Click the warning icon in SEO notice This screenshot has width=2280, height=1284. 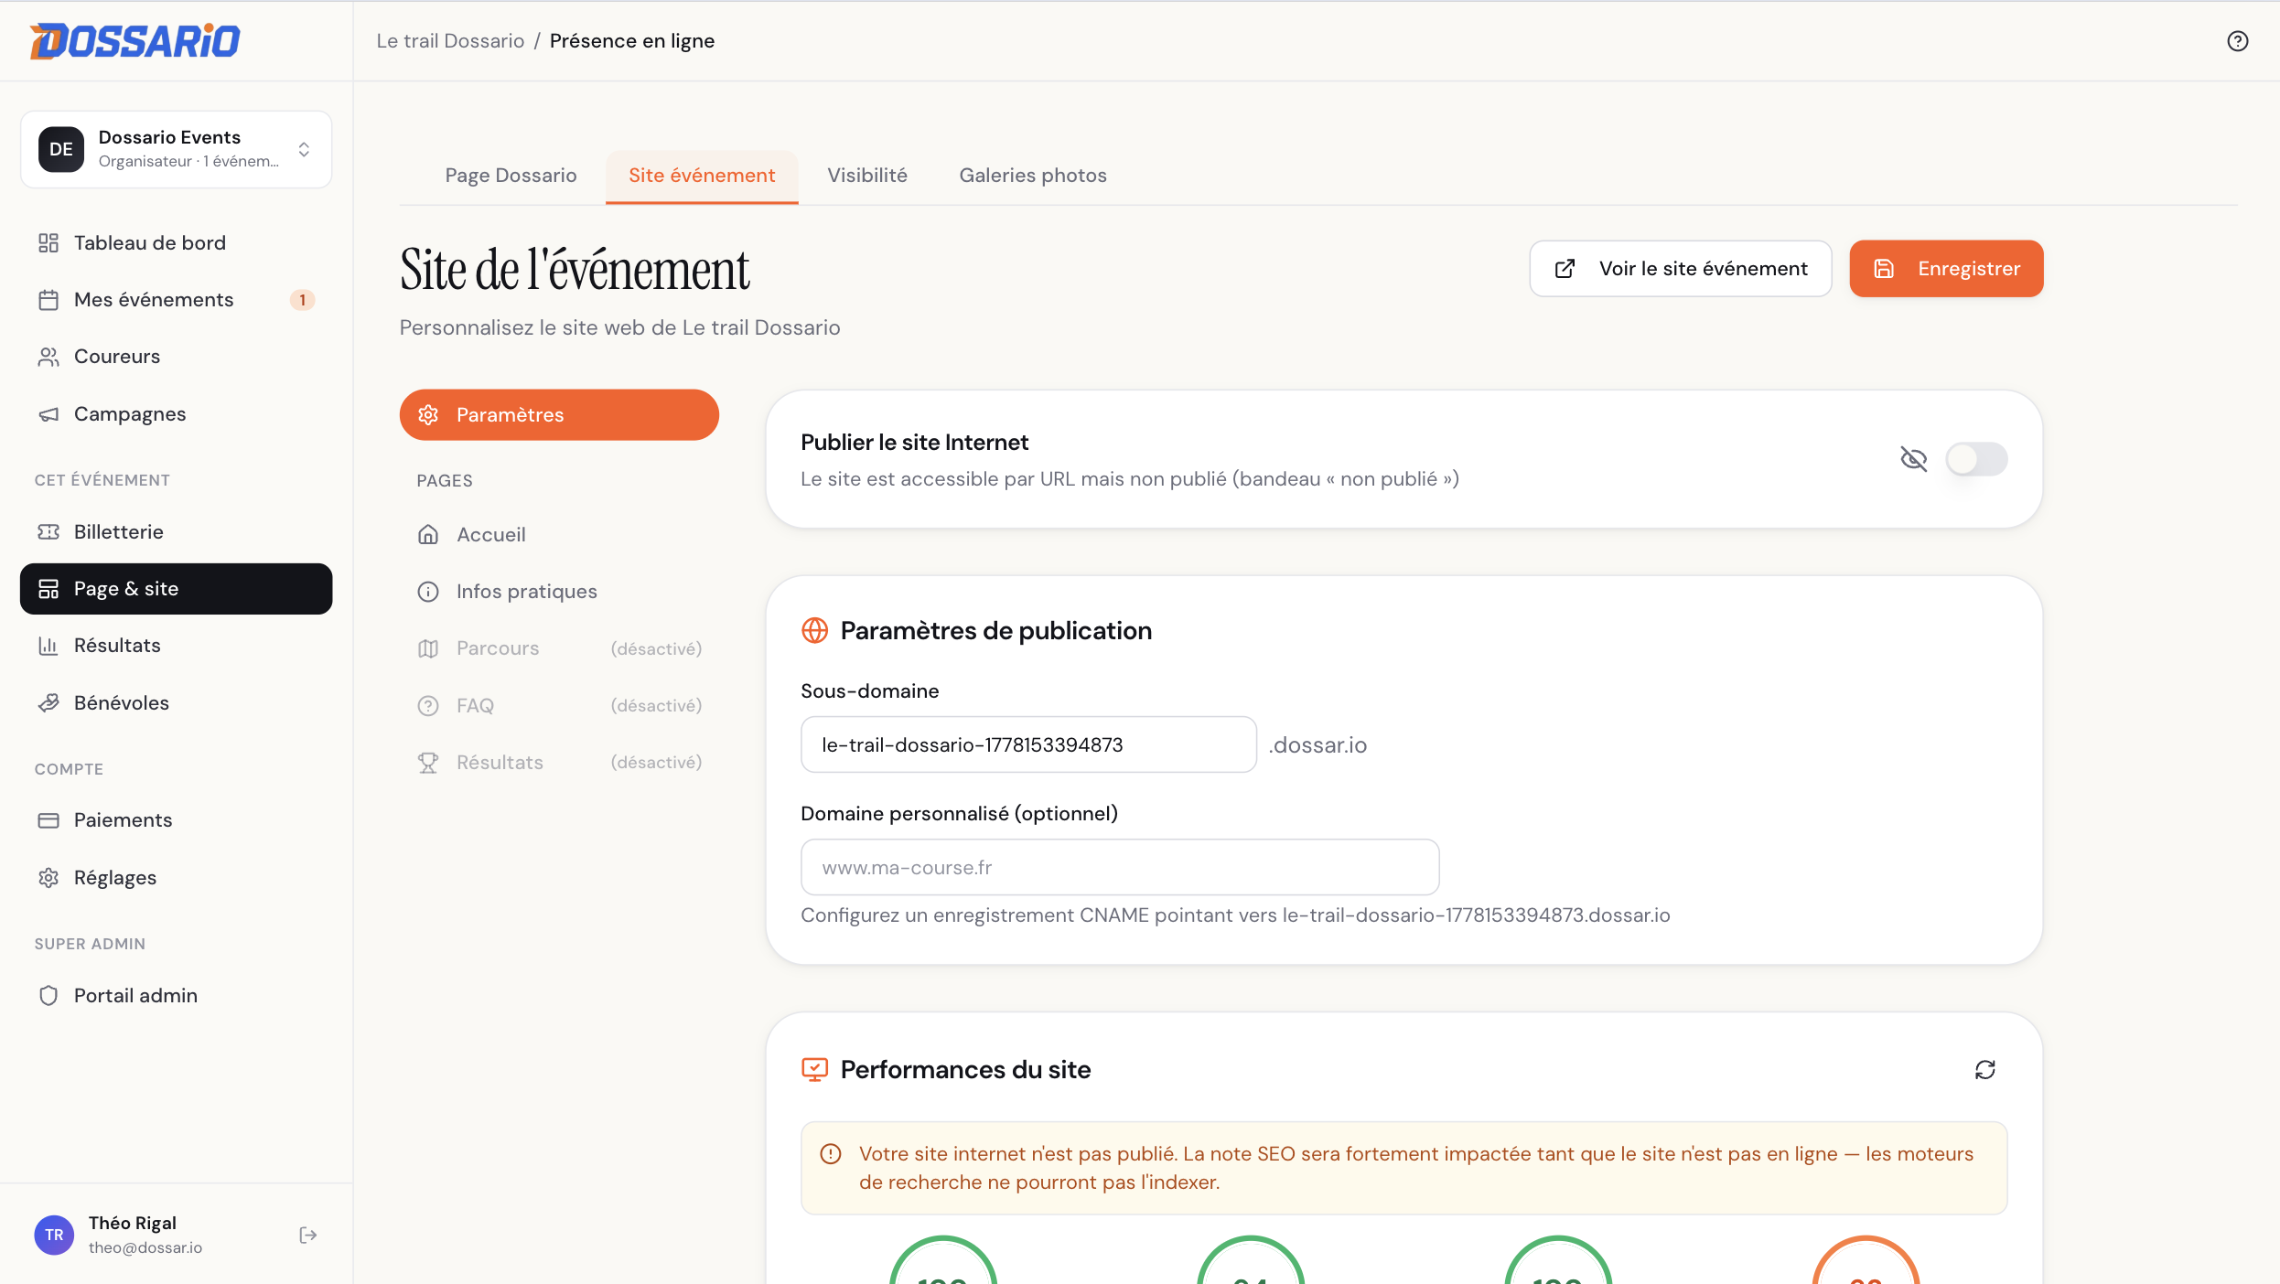tap(831, 1154)
